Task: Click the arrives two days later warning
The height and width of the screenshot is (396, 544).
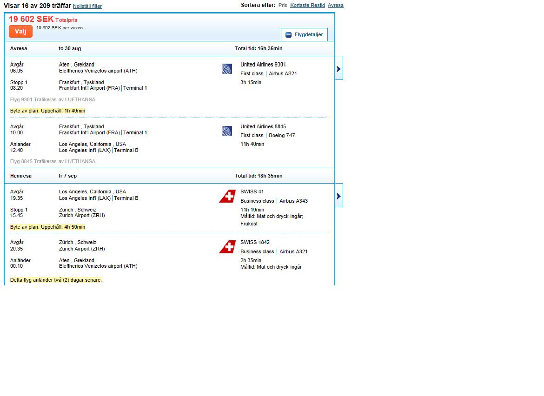Action: pyautogui.click(x=56, y=280)
